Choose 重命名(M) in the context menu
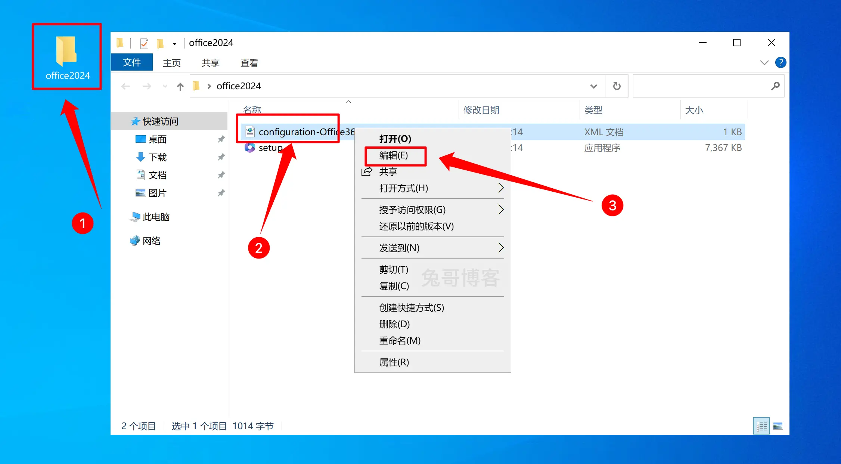Viewport: 841px width, 464px height. coord(432,340)
